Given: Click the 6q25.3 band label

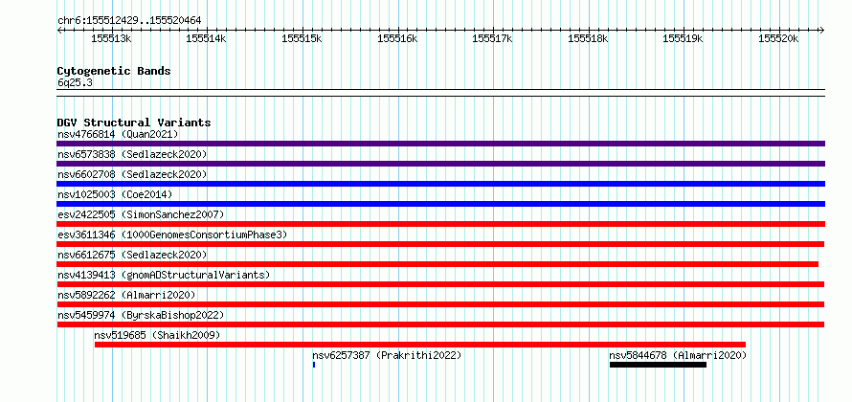Looking at the screenshot, I should (75, 83).
